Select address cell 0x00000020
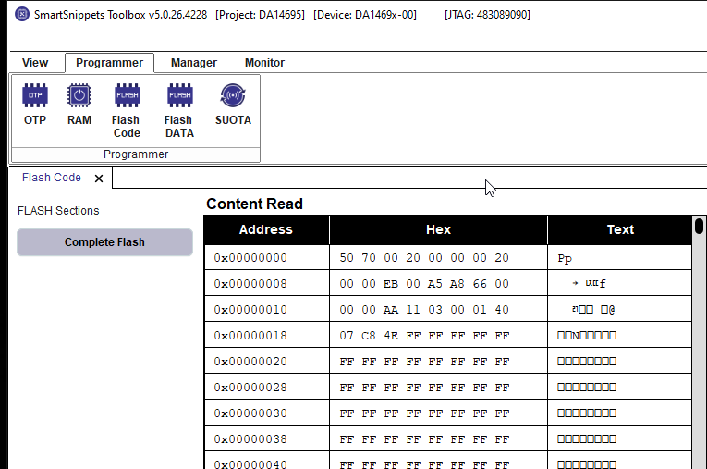 [266, 362]
